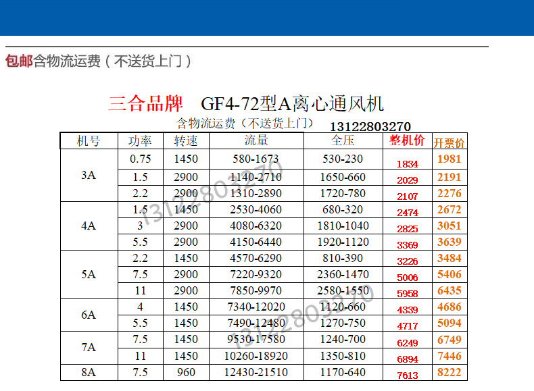Click the invoice price 2276
The width and height of the screenshot is (534, 391).
click(450, 193)
